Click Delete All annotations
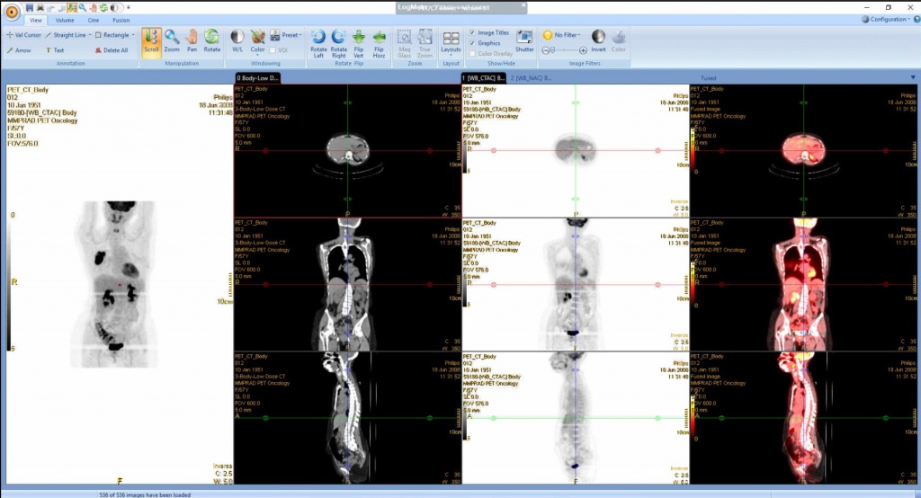The height and width of the screenshot is (498, 921). (x=112, y=50)
